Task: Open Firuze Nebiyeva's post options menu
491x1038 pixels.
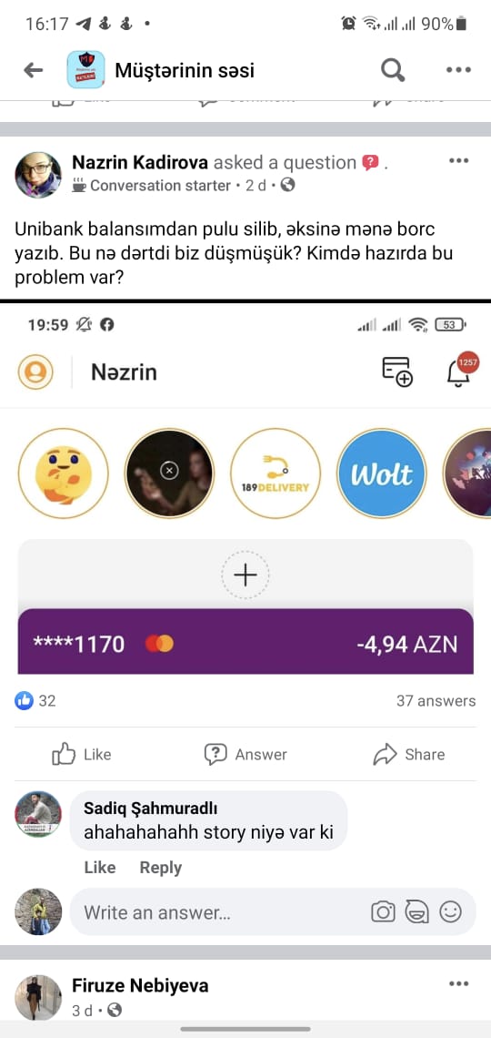Action: [x=458, y=983]
